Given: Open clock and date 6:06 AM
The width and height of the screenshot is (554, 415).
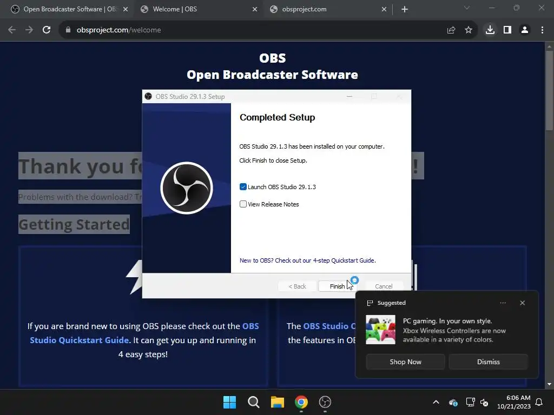Looking at the screenshot, I should pyautogui.click(x=514, y=402).
